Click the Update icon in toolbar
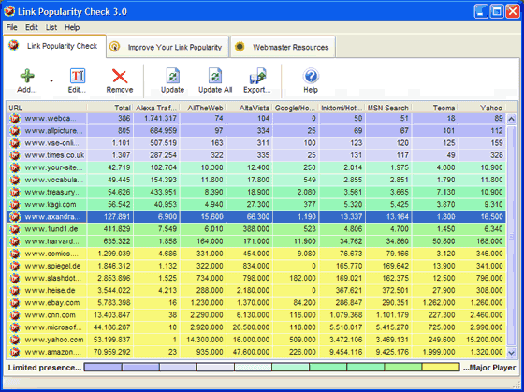 coord(173,76)
